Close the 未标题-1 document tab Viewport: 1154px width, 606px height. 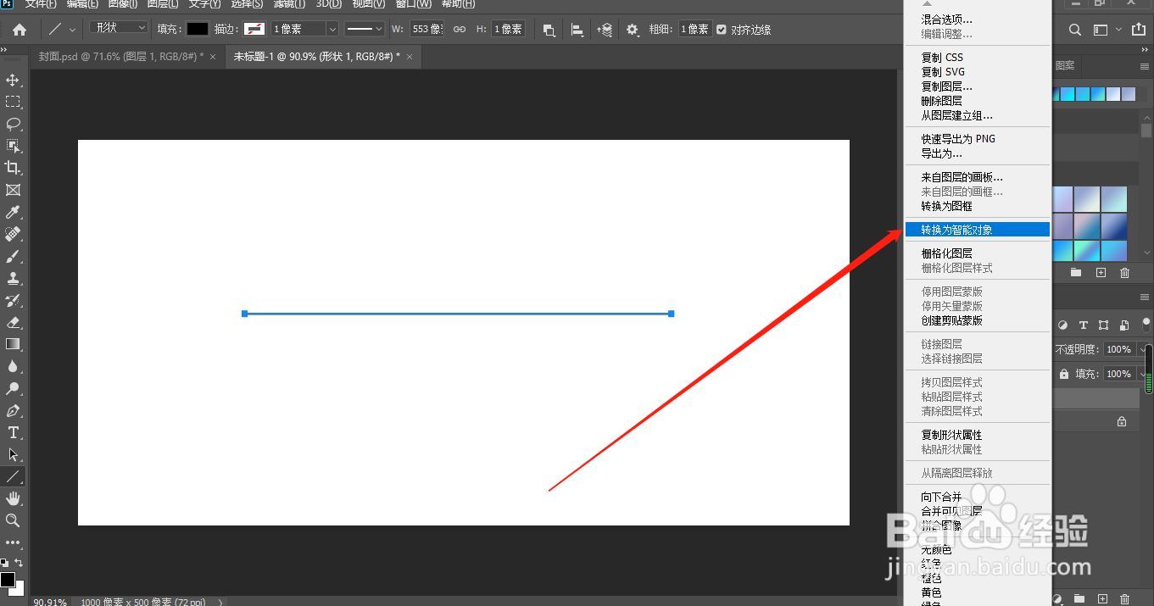(410, 57)
